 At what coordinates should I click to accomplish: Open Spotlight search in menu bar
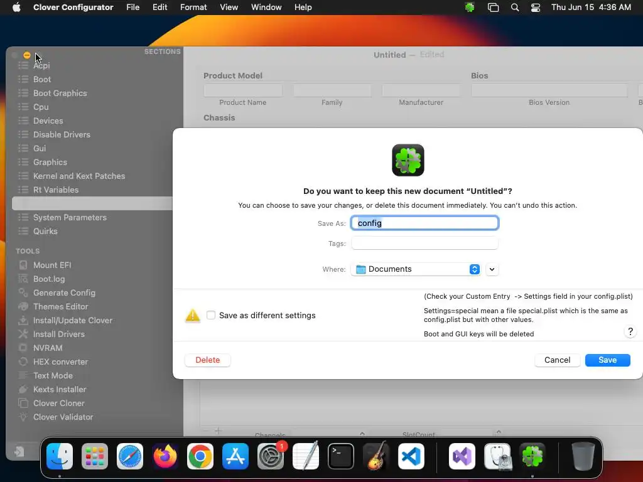click(x=515, y=8)
